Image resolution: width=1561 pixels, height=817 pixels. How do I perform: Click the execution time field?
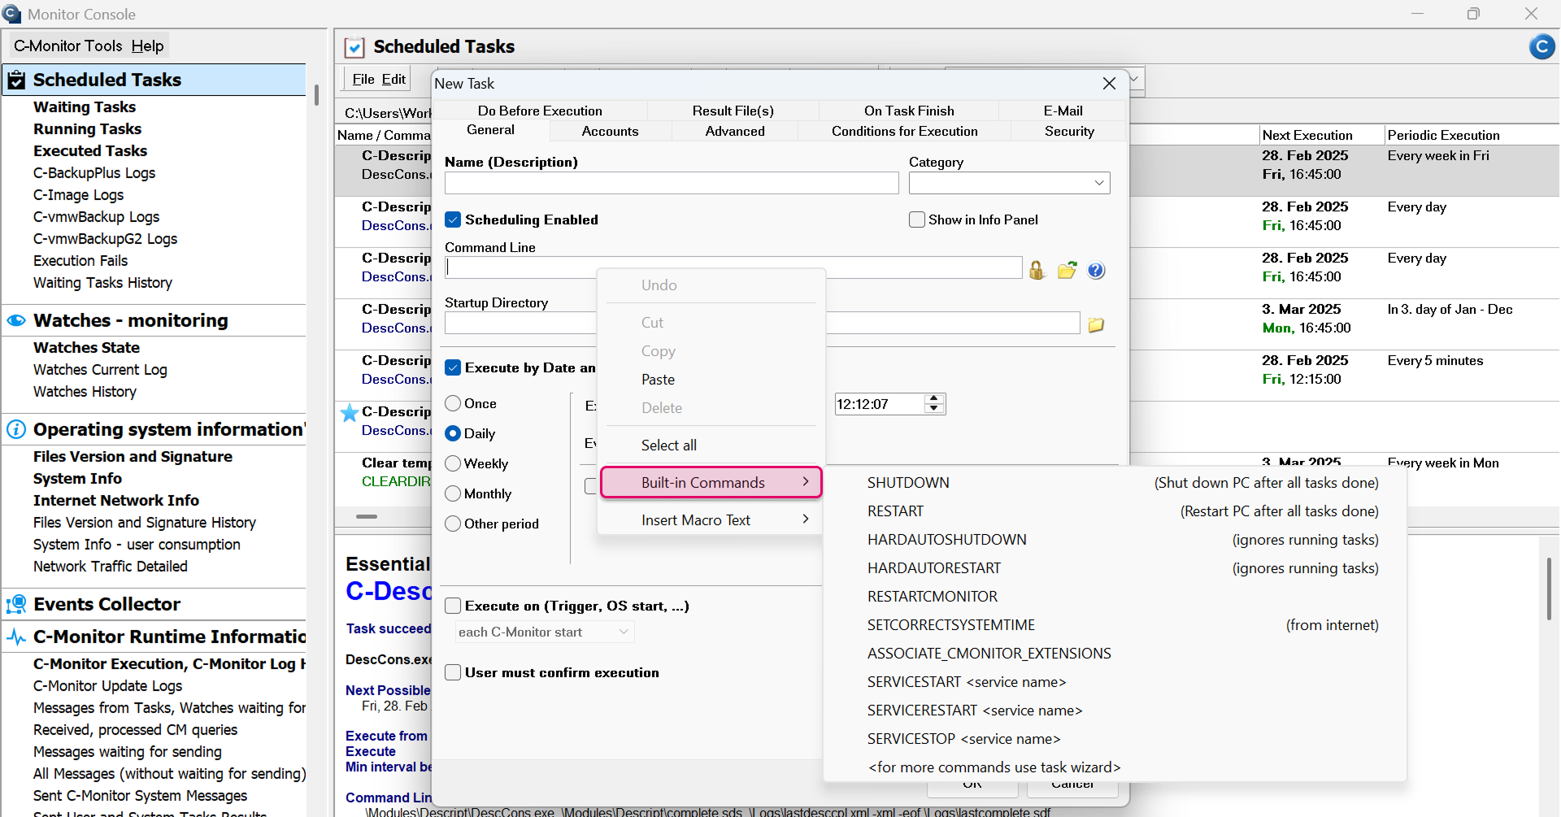coord(881,404)
